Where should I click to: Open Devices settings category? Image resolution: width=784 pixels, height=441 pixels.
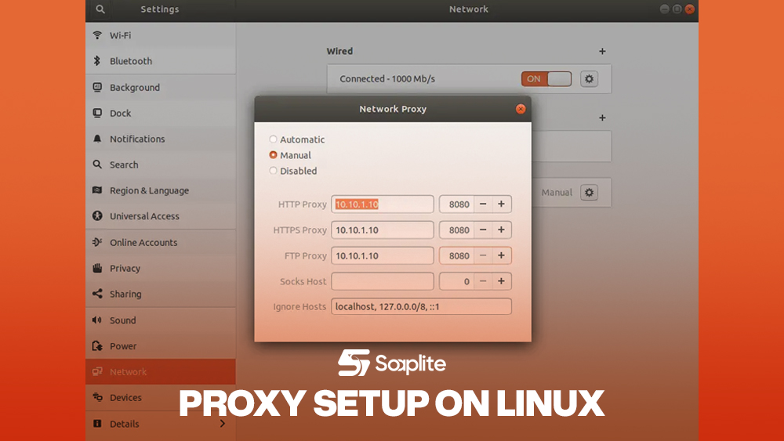pyautogui.click(x=161, y=398)
